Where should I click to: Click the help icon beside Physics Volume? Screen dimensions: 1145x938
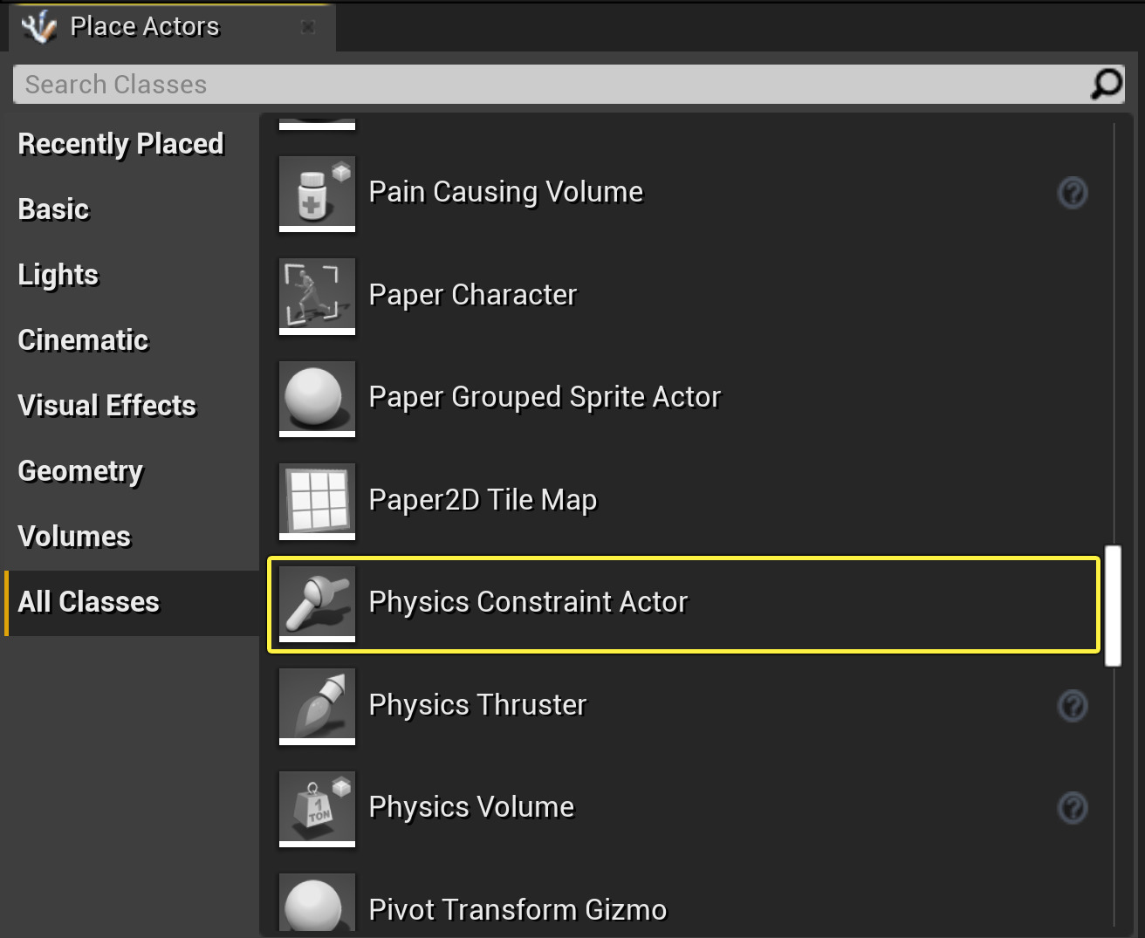point(1073,809)
